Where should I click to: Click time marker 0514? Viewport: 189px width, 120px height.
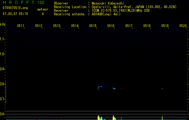click(75, 26)
